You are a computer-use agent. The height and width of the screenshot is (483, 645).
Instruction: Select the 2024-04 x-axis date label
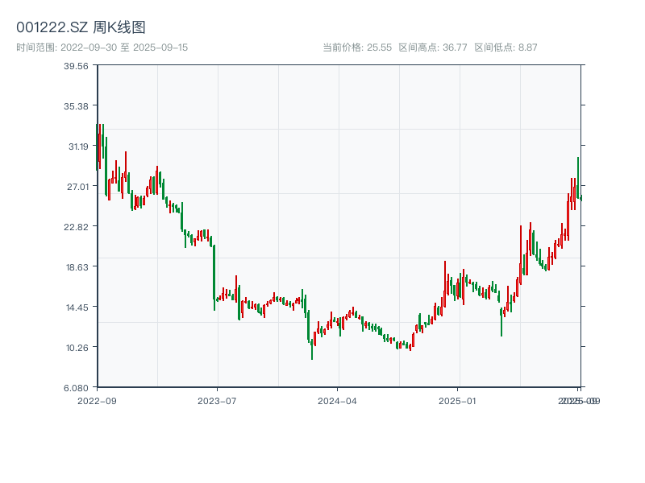point(338,400)
